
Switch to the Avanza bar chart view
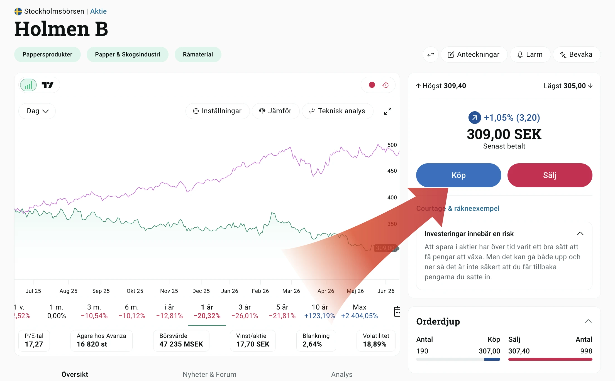(28, 85)
